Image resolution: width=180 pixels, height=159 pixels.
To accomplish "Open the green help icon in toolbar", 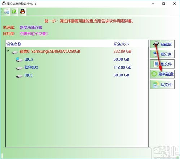I will pyautogui.click(x=14, y=12).
